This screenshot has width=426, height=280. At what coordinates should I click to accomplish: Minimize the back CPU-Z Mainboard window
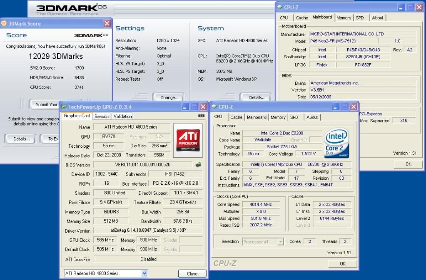click(x=401, y=7)
